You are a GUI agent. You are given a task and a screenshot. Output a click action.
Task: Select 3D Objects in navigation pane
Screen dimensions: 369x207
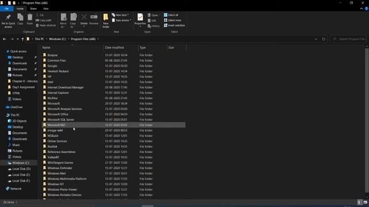19,121
